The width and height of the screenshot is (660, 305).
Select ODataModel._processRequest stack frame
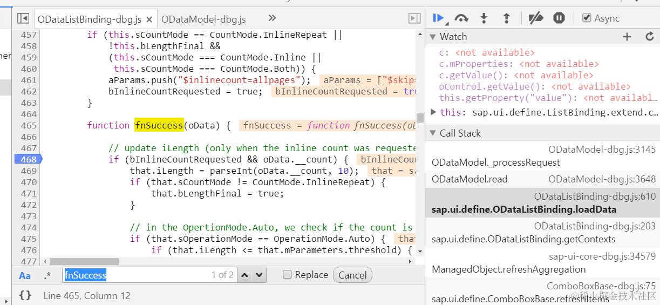(542, 156)
